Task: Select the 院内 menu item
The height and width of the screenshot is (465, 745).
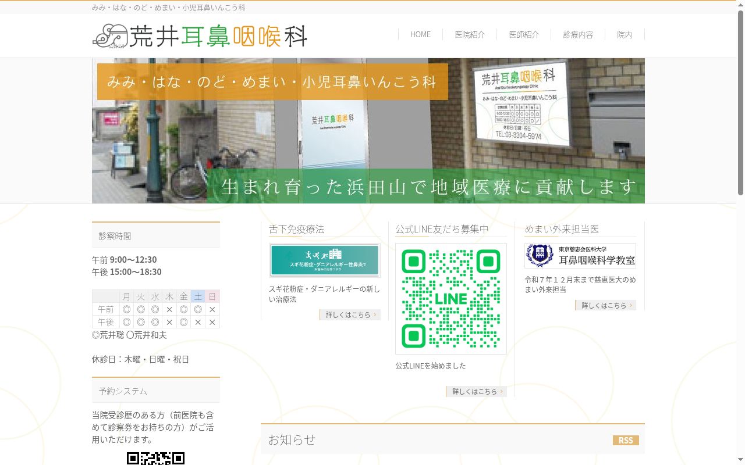Action: coord(625,34)
